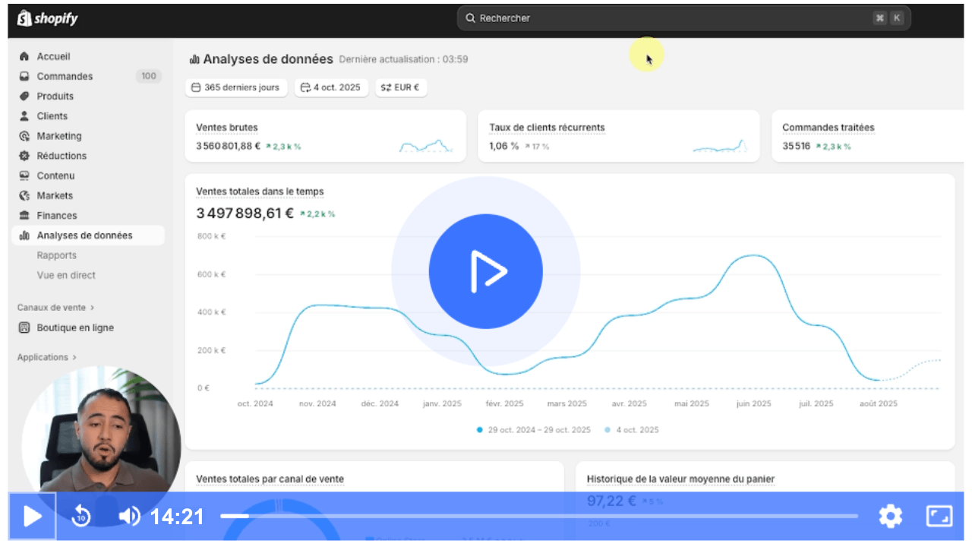Open the 365 derniers jours date dropdown

tap(236, 87)
